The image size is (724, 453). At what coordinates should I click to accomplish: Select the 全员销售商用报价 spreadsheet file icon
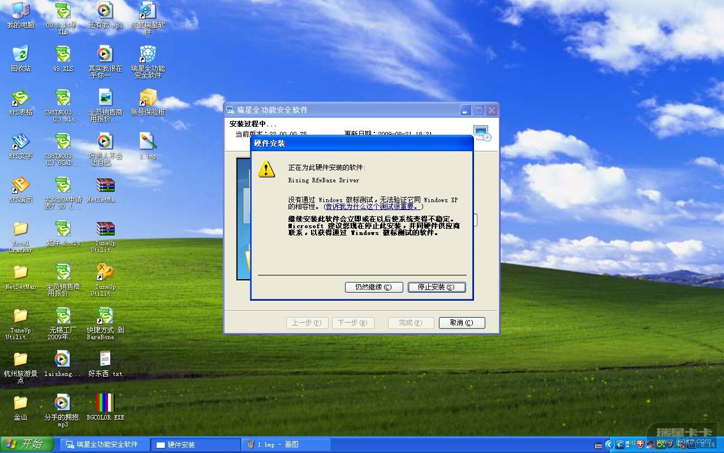(63, 280)
